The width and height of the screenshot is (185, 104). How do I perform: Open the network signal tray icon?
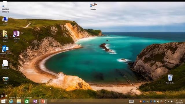click(x=168, y=101)
